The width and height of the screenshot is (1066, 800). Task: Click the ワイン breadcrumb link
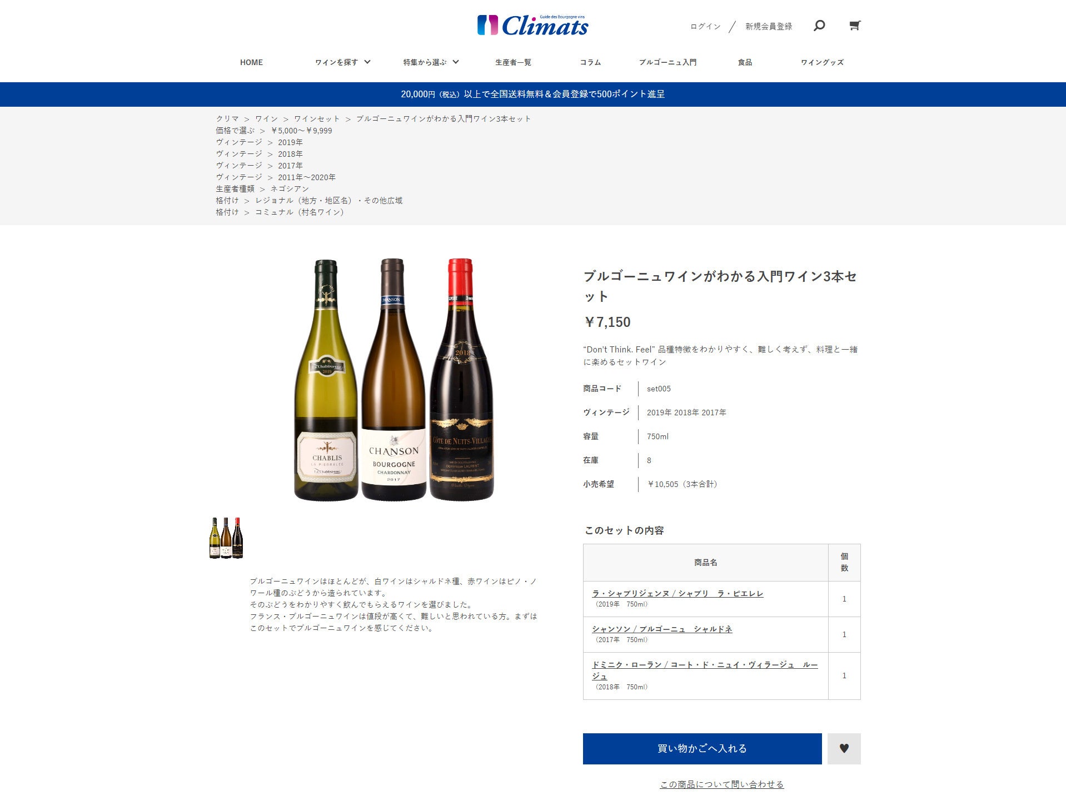coord(266,118)
